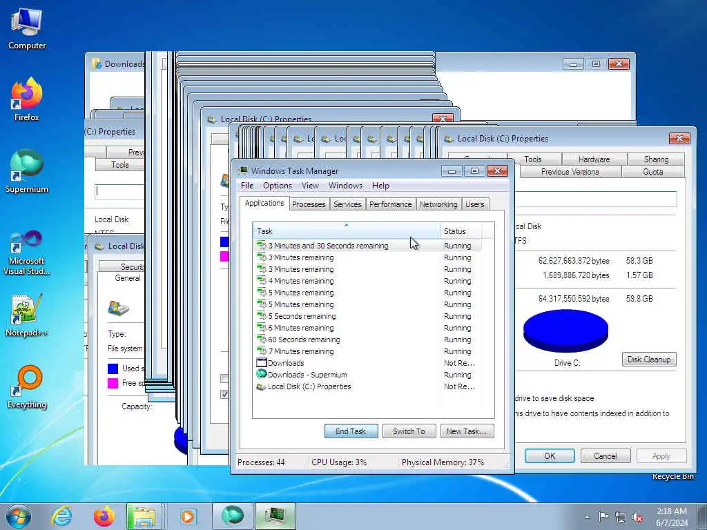Open Windows Explorer taskbar button
The height and width of the screenshot is (530, 707).
click(144, 516)
